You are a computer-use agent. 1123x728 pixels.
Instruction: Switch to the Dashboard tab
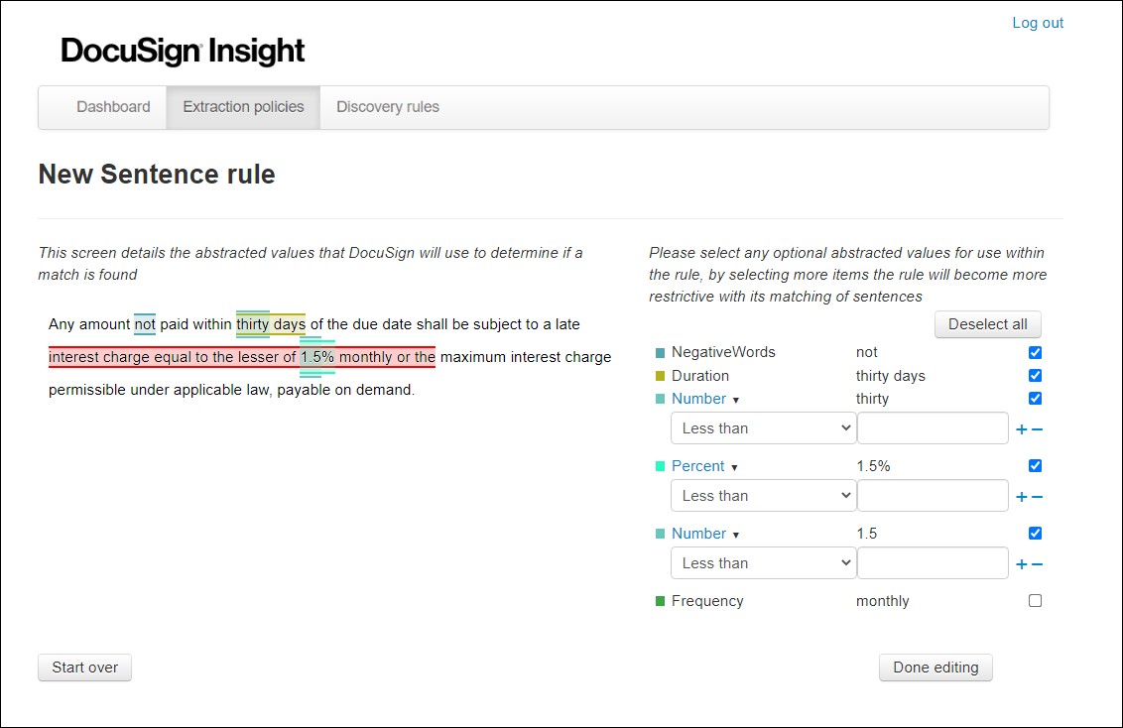tap(112, 106)
